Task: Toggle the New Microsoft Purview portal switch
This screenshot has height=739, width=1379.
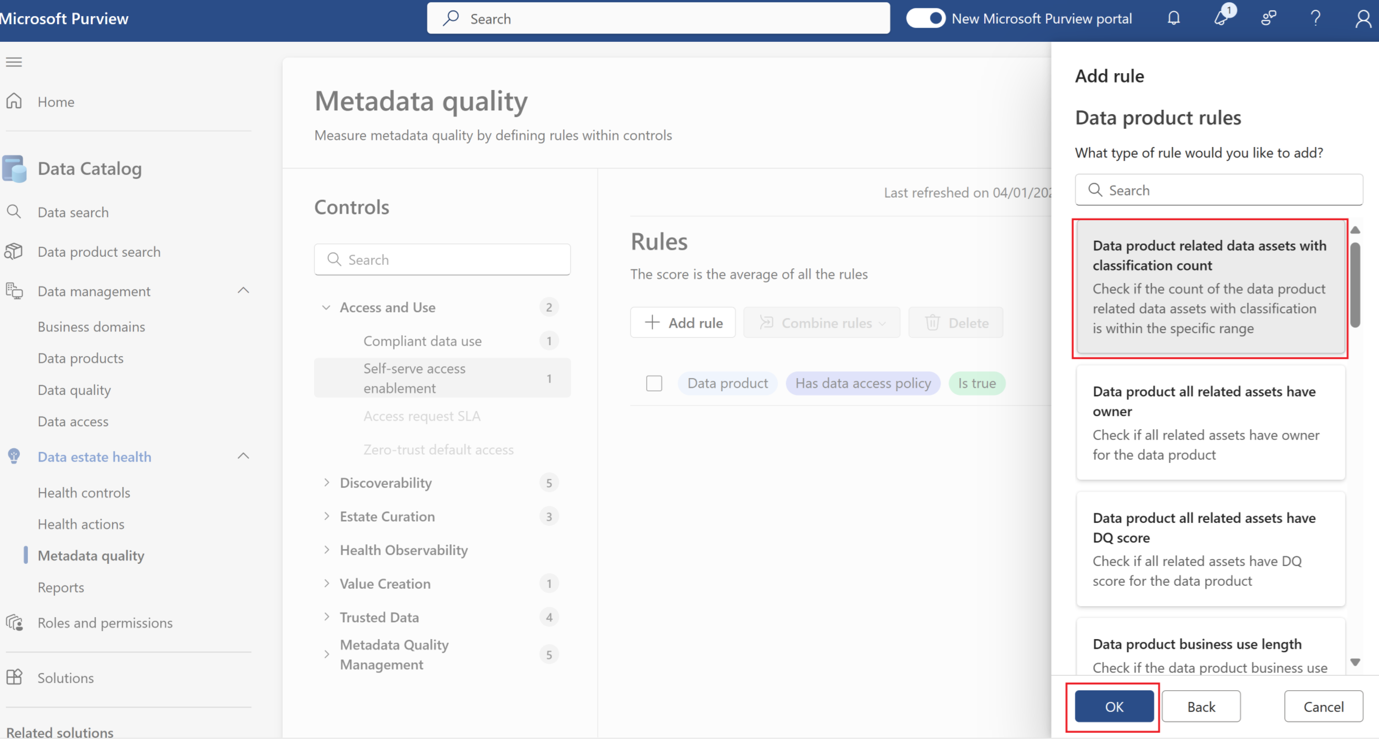Action: 926,19
